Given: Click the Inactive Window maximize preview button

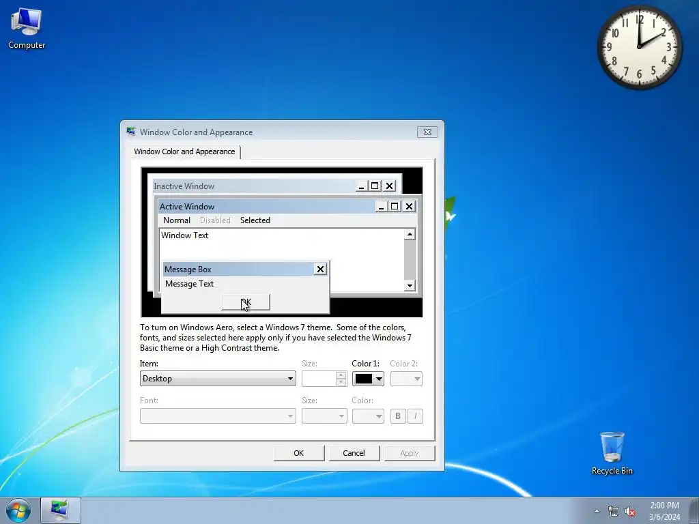Looking at the screenshot, I should point(375,186).
